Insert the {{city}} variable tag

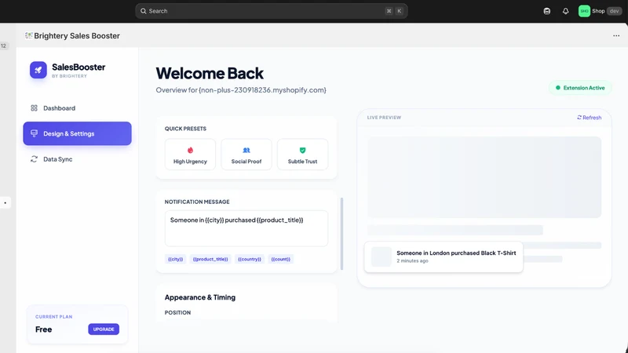(175, 259)
